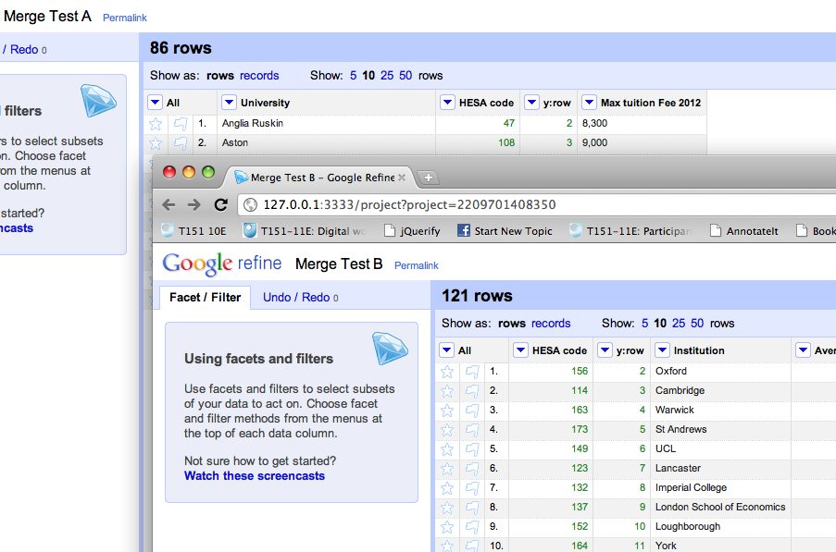This screenshot has height=552, width=836.
Task: Open the T151-11E: Digital bookmark
Action: coord(305,231)
